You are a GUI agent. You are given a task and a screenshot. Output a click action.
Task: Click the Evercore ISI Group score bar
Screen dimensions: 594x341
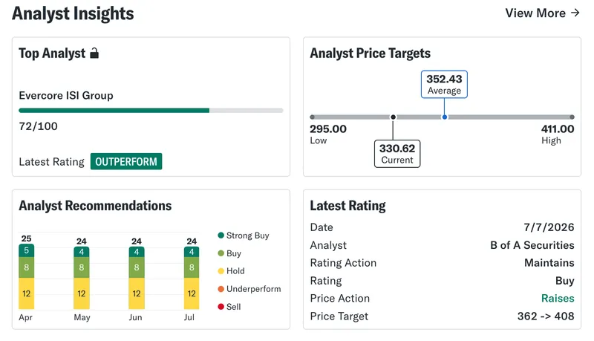coord(151,111)
